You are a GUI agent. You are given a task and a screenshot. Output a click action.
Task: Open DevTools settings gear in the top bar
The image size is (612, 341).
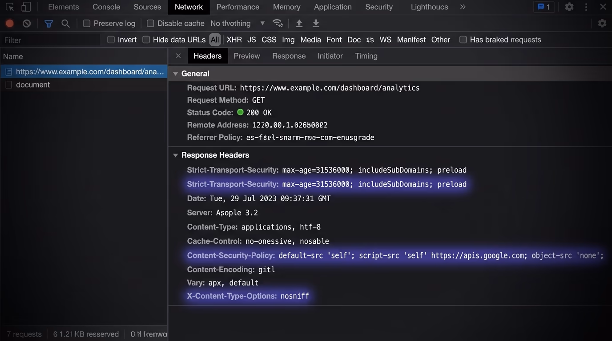[x=569, y=7]
